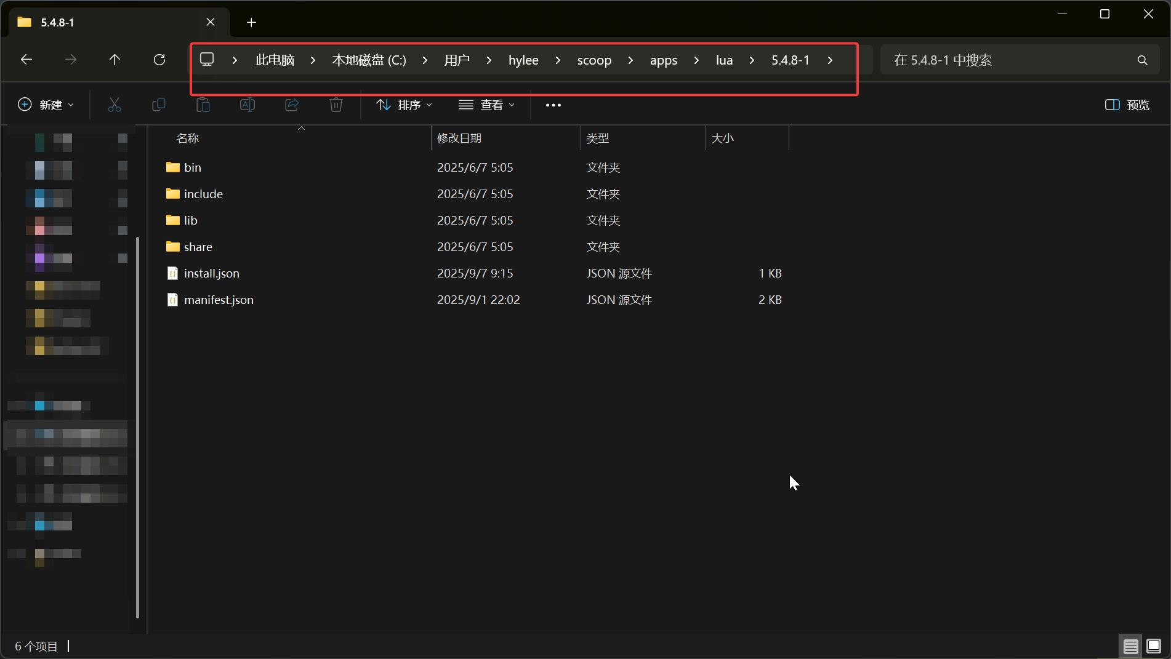
Task: Click the Delete trash icon
Action: coord(336,105)
